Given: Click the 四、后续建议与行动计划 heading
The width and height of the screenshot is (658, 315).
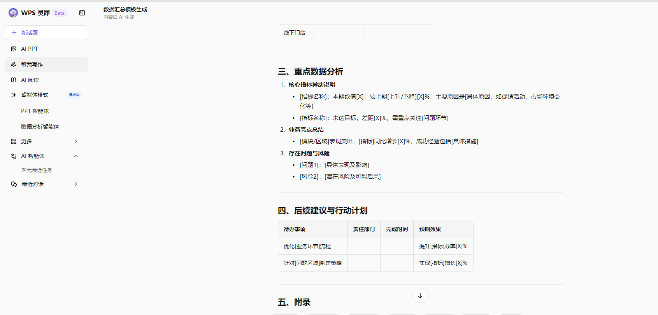Looking at the screenshot, I should 323,211.
